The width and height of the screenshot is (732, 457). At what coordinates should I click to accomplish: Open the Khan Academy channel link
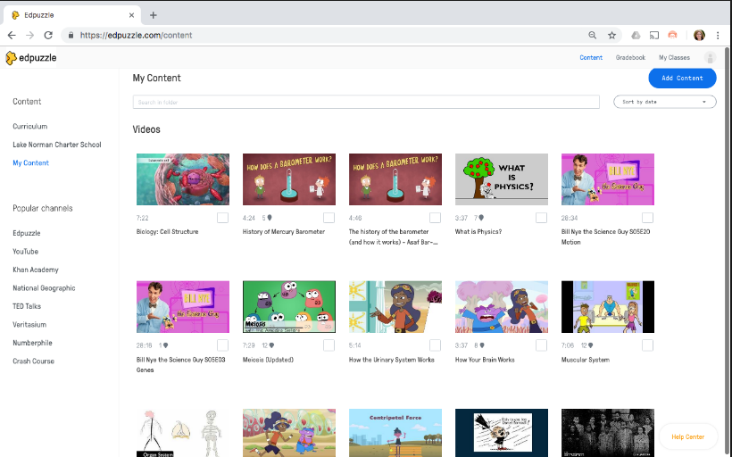[x=36, y=270]
